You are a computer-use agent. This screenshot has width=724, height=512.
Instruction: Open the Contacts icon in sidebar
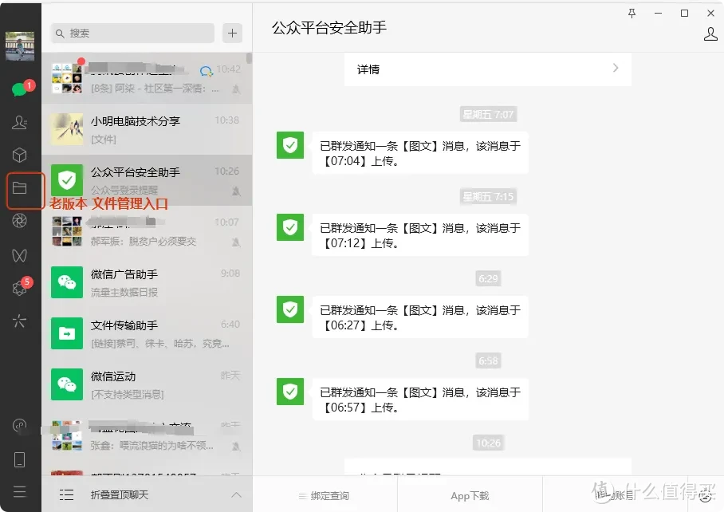coord(19,122)
